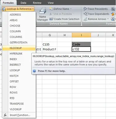
Task: Click the Create from Selection icon
Action: click(x=51, y=19)
